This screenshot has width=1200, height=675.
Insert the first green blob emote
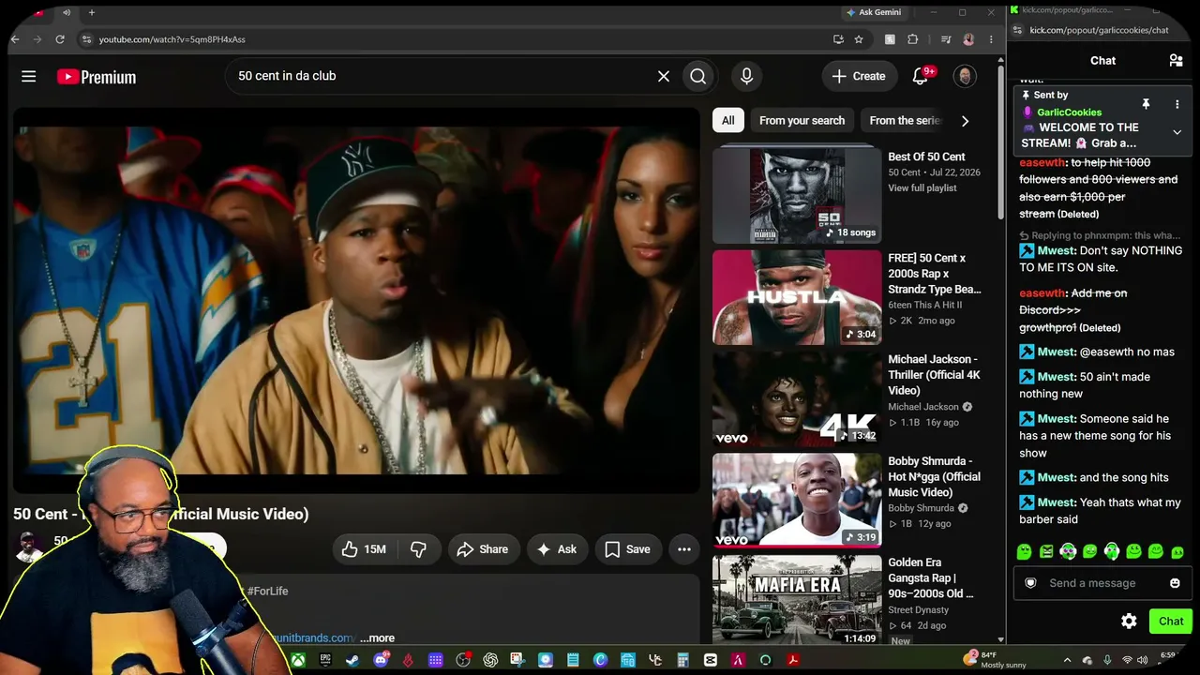tap(1024, 552)
